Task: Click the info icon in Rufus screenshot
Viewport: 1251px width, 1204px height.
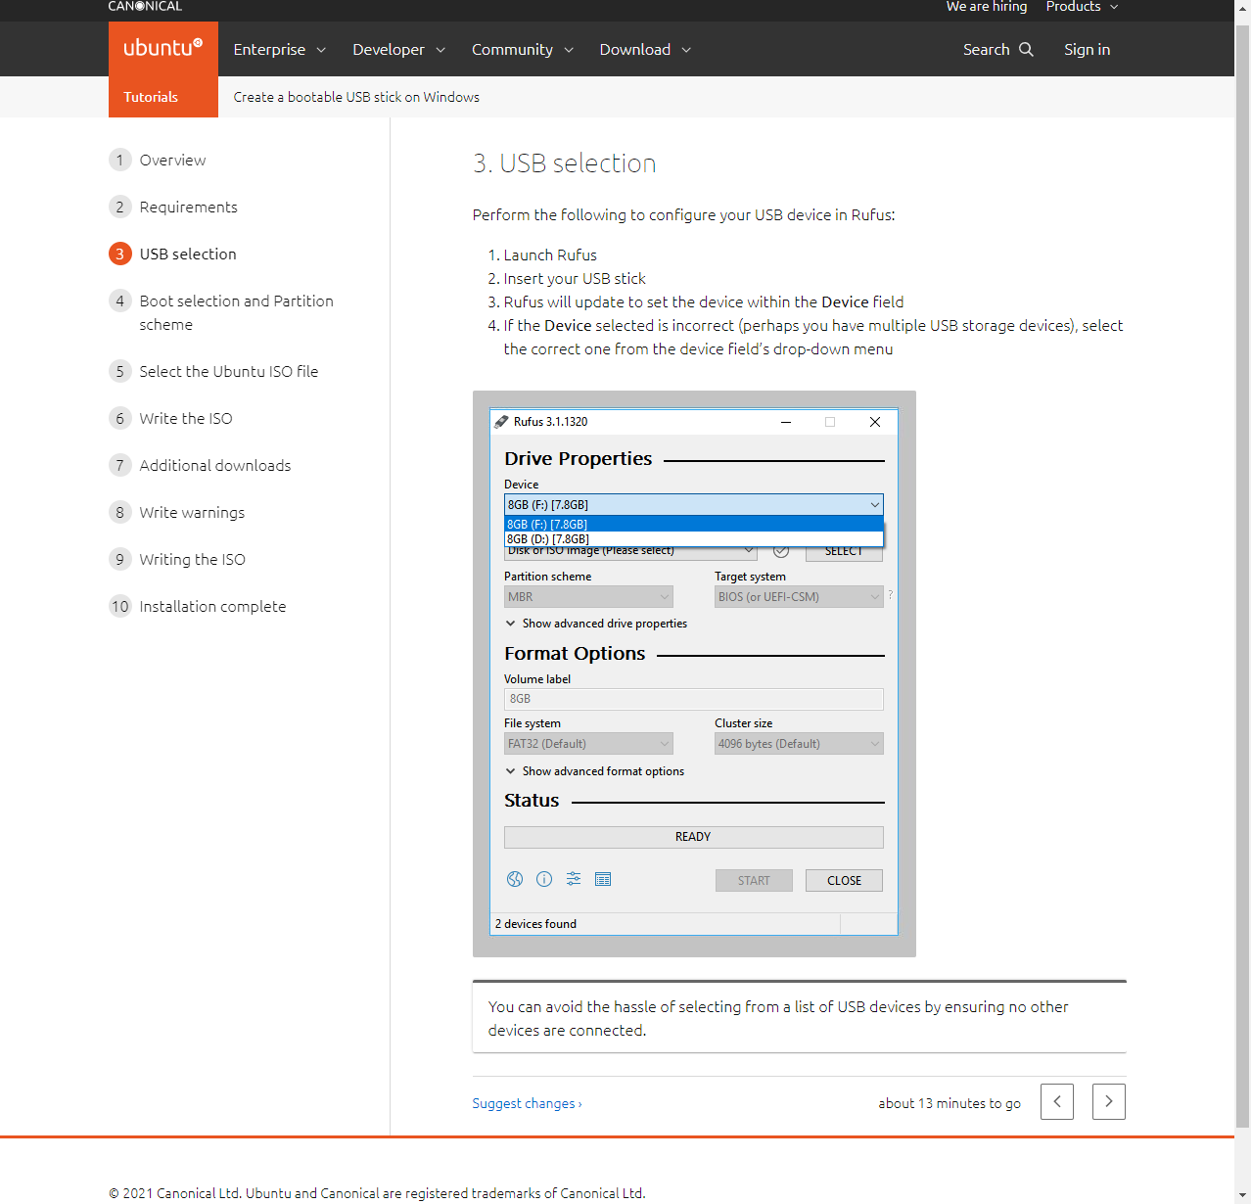Action: 544,879
